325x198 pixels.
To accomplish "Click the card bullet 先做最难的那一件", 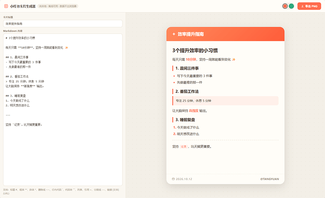I will point(189,82).
